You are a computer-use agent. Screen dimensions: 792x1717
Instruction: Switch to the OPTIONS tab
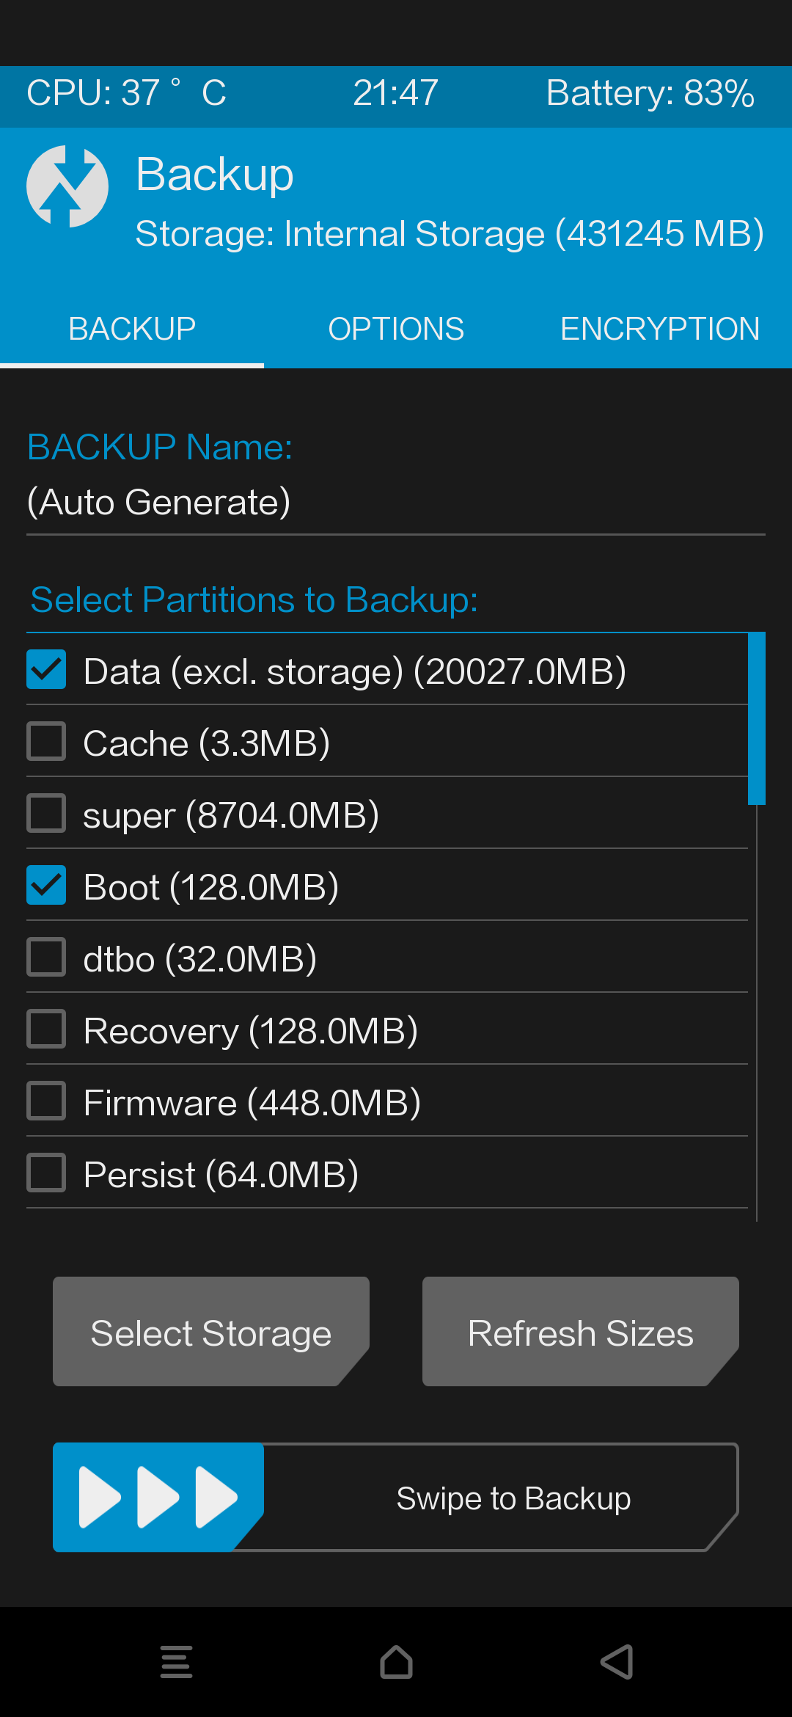[x=396, y=329]
